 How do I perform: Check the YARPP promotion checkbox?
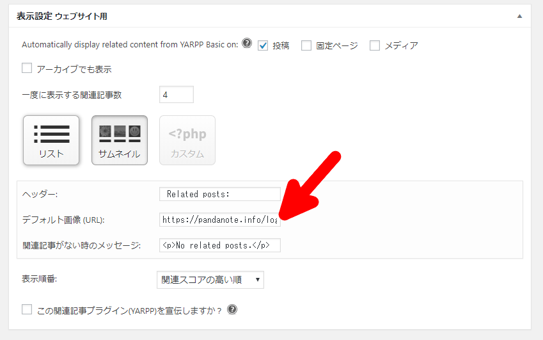click(x=27, y=310)
